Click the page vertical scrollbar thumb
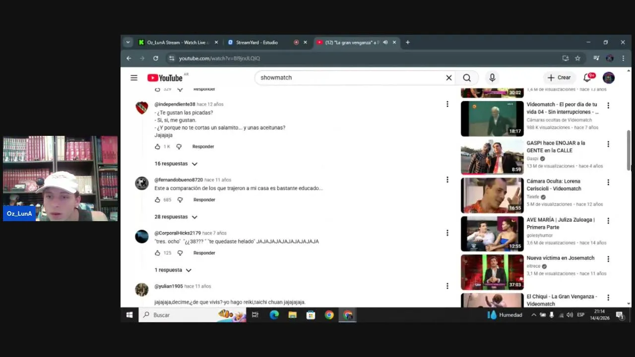This screenshot has width=635, height=357. click(x=629, y=150)
